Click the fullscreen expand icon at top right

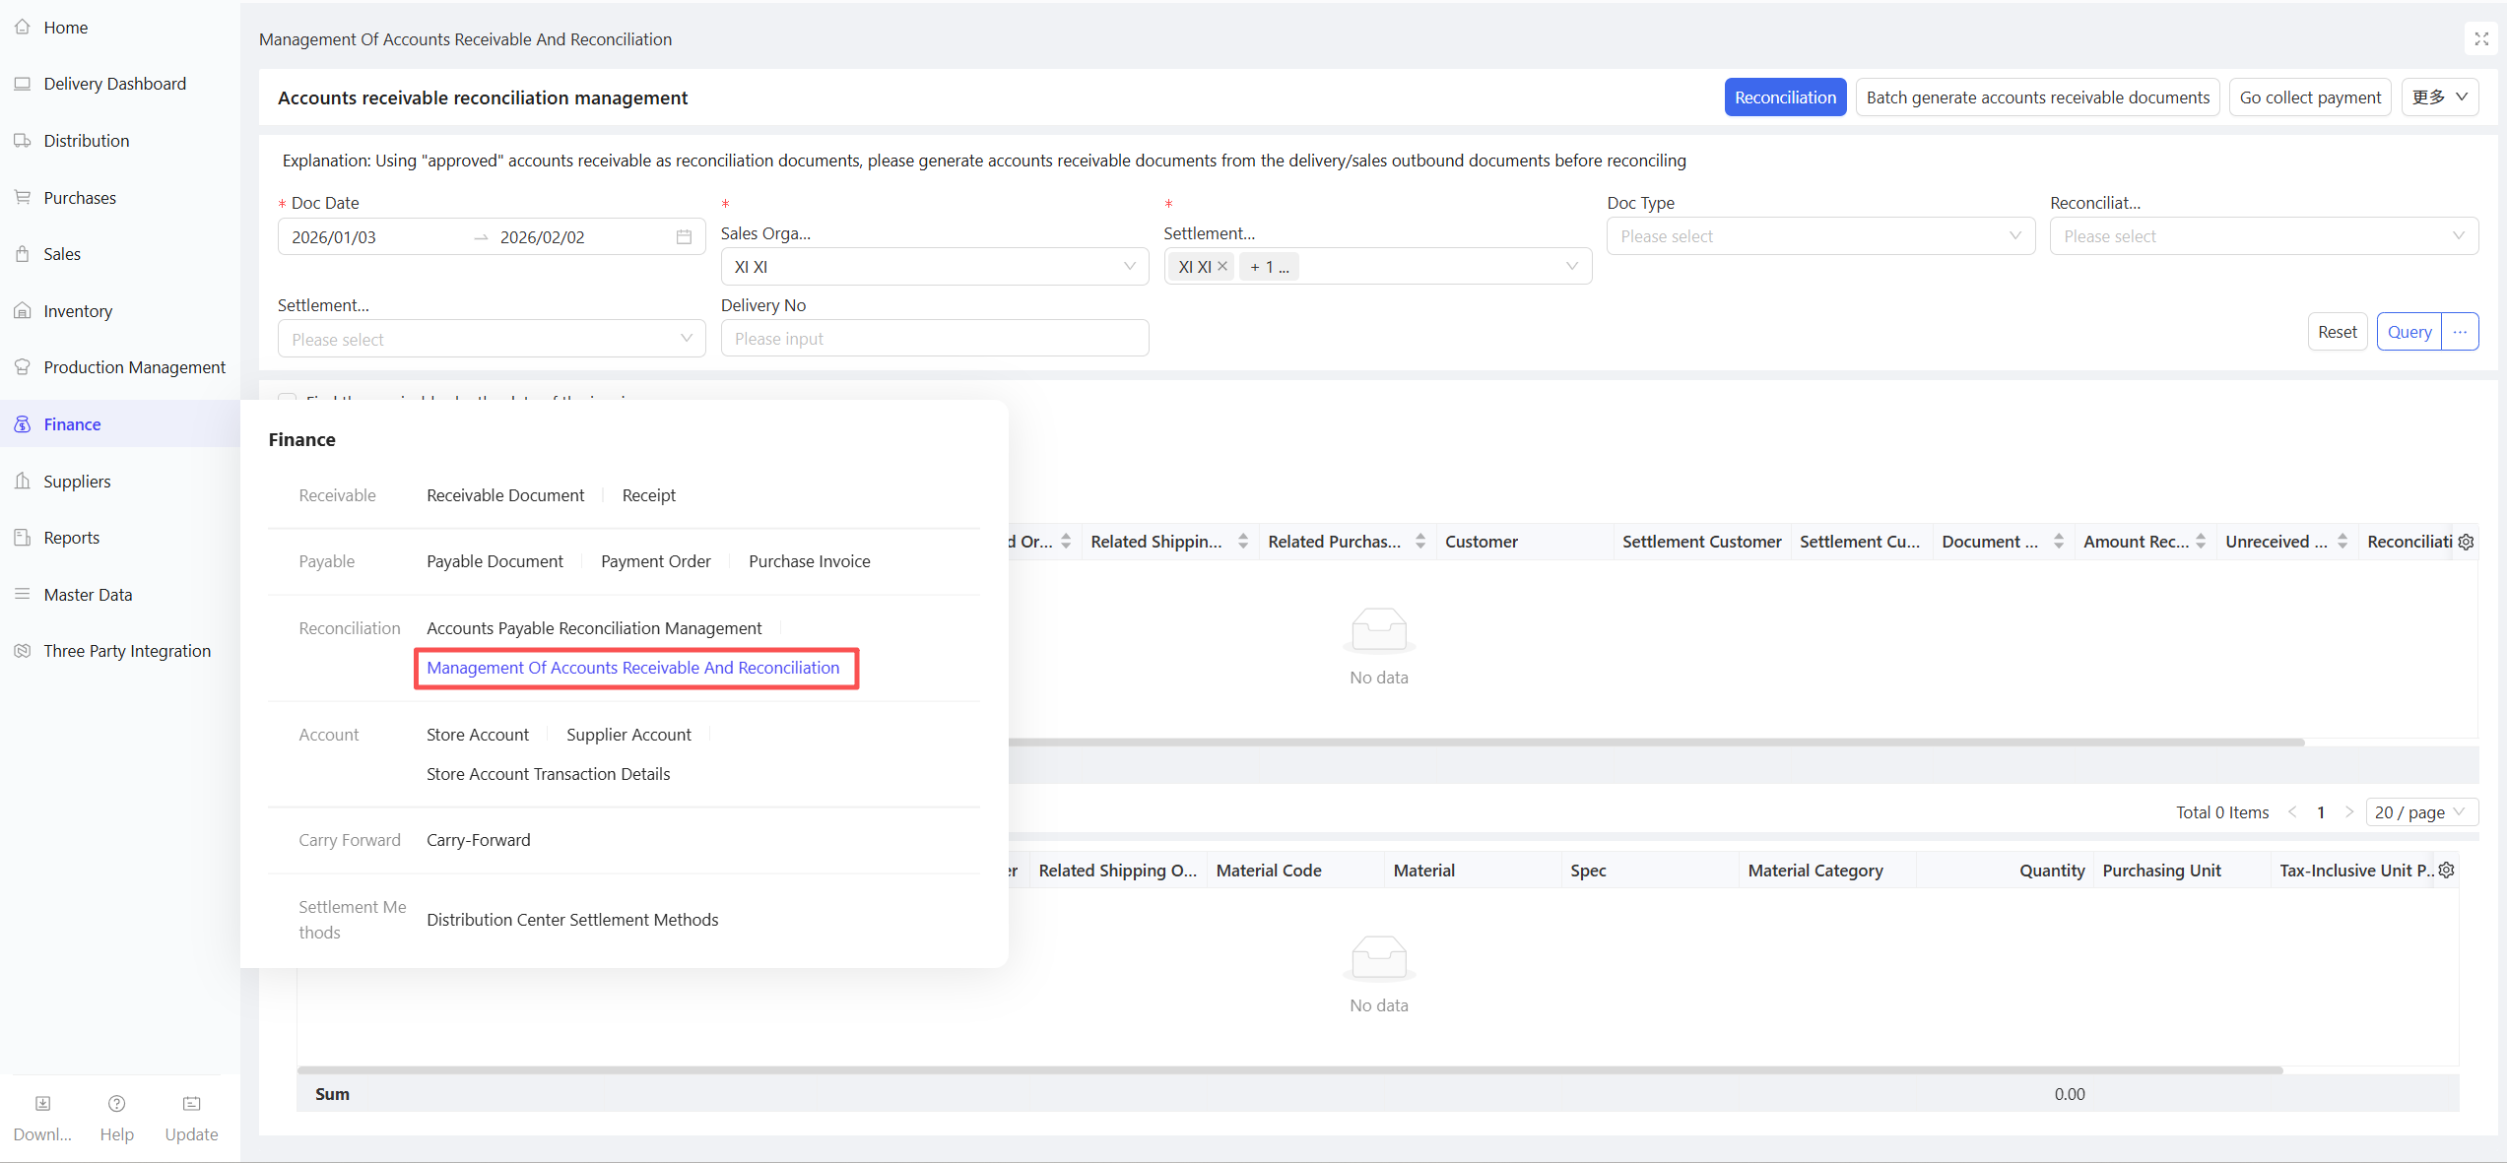tap(2481, 39)
